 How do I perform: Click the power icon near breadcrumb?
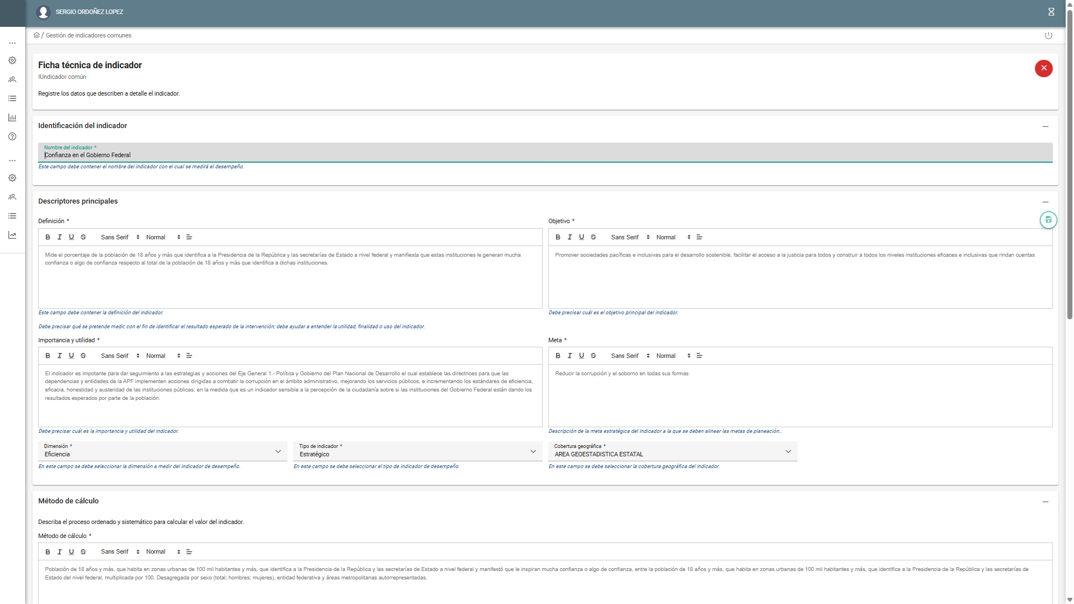(x=1048, y=35)
